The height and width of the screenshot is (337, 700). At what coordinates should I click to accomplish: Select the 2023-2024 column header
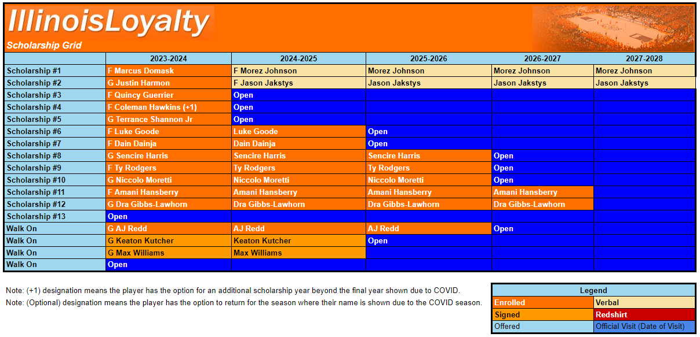click(168, 58)
